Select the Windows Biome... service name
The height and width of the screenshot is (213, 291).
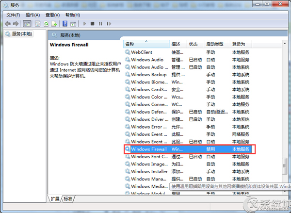coord(149,82)
